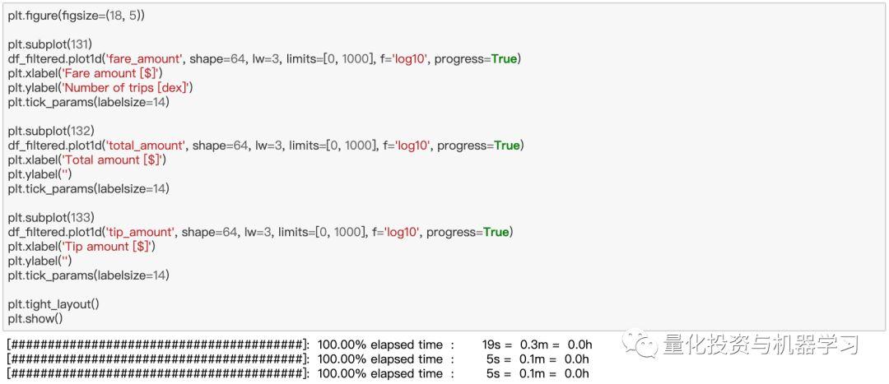Place cursor on the plt.tight_layout() line
The width and height of the screenshot is (889, 384).
(x=54, y=304)
